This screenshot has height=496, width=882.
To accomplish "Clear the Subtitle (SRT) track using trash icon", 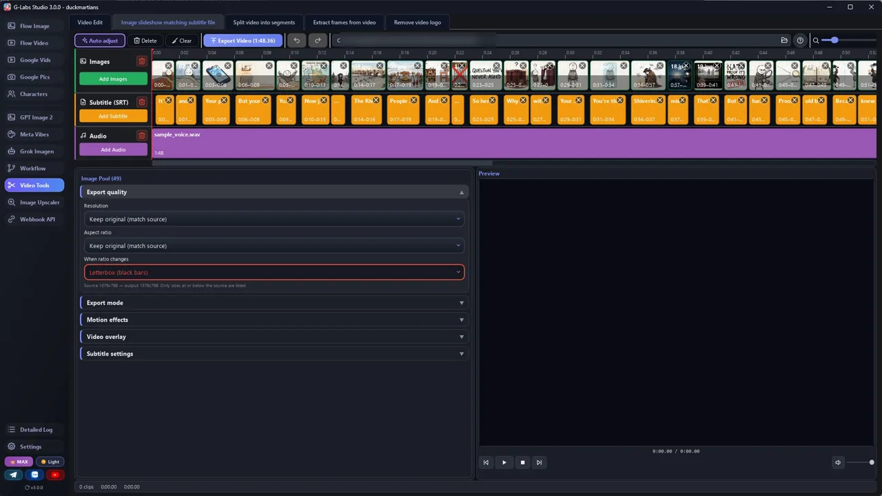I will [x=142, y=102].
